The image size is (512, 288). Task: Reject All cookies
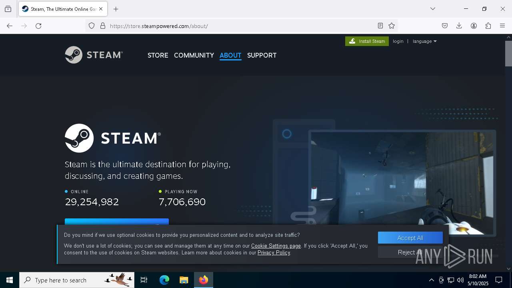(x=410, y=252)
